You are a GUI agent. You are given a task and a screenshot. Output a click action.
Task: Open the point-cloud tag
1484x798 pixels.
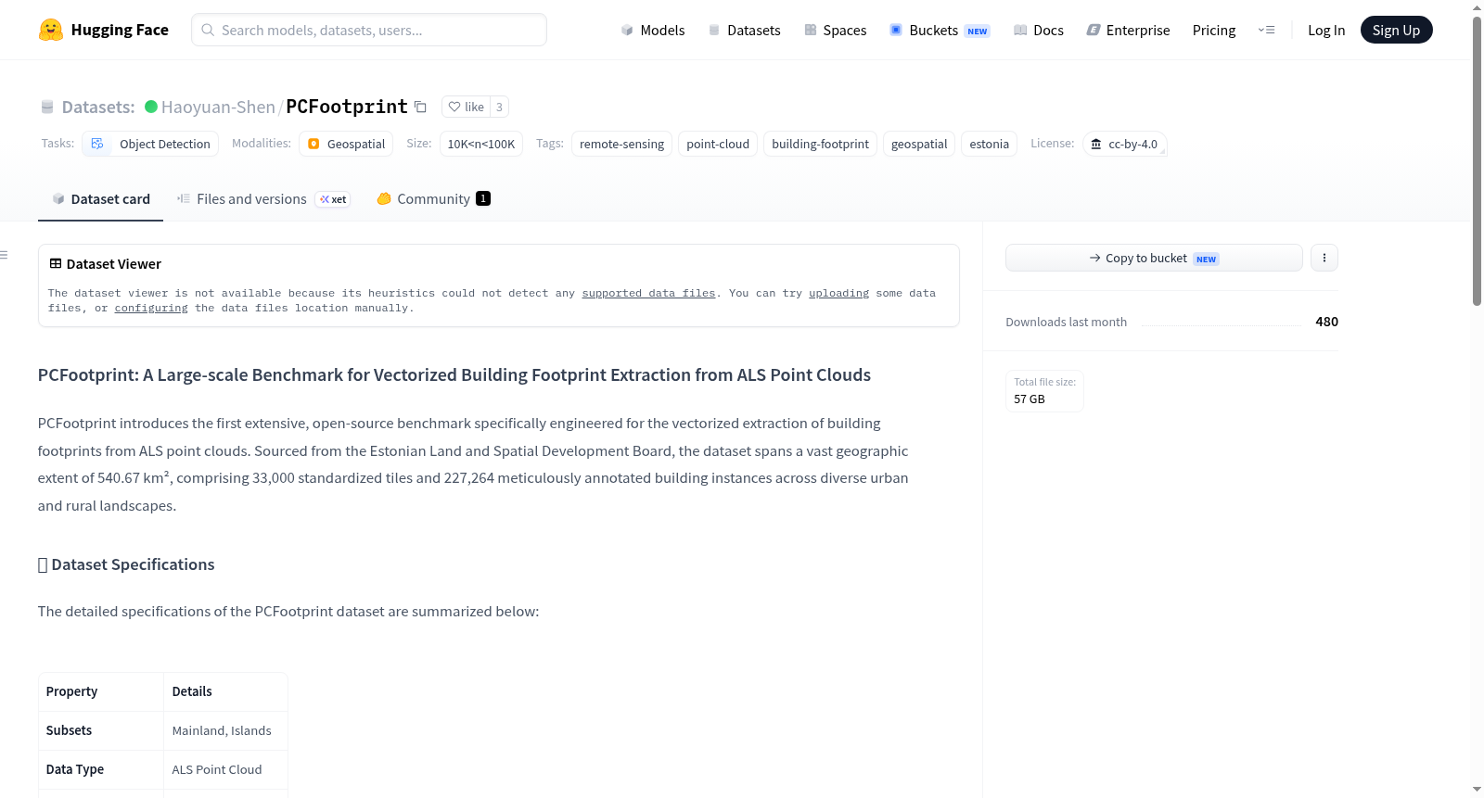tap(718, 144)
